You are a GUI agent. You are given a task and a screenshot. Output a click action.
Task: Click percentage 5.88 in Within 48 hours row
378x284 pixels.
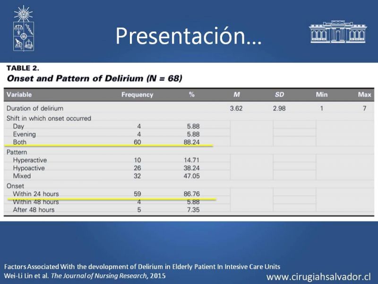(193, 202)
